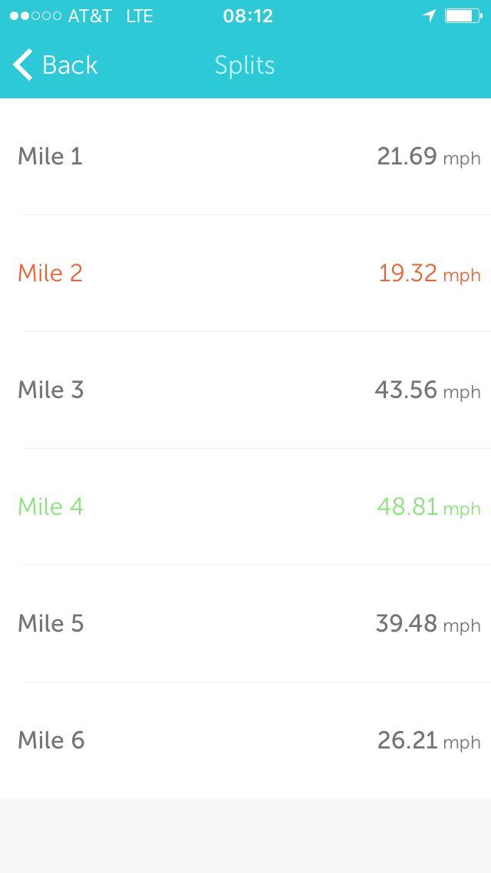Tap the Back chevron arrow icon
This screenshot has height=873, width=491.
click(23, 65)
